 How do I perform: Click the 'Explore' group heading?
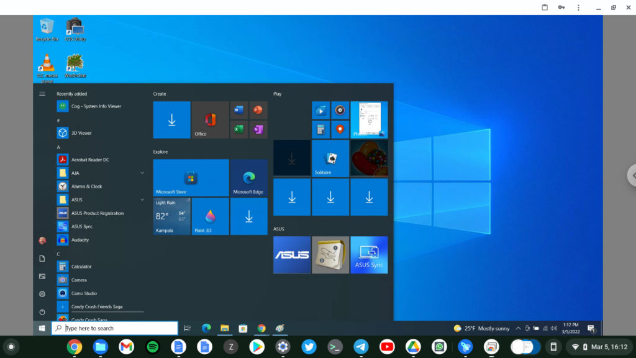(x=160, y=152)
